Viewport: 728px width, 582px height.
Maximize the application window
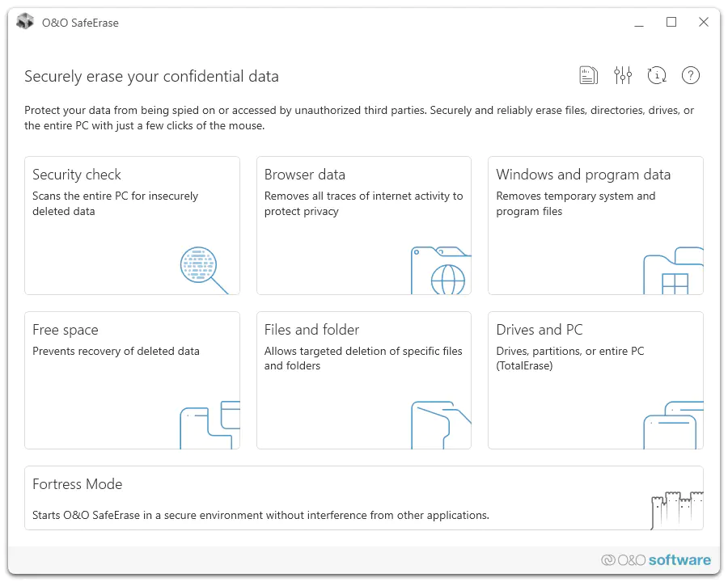671,22
